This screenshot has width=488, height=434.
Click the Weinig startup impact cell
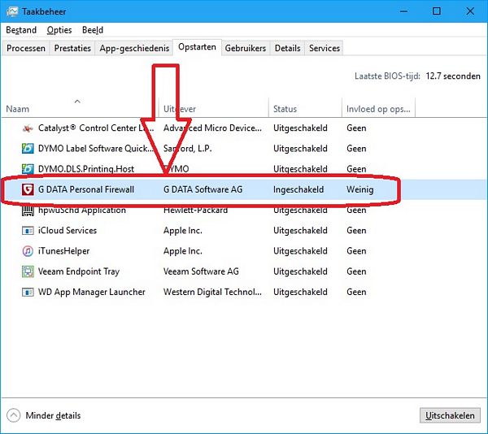[x=359, y=189]
